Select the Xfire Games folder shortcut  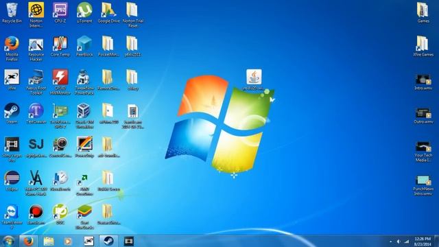pyautogui.click(x=423, y=46)
